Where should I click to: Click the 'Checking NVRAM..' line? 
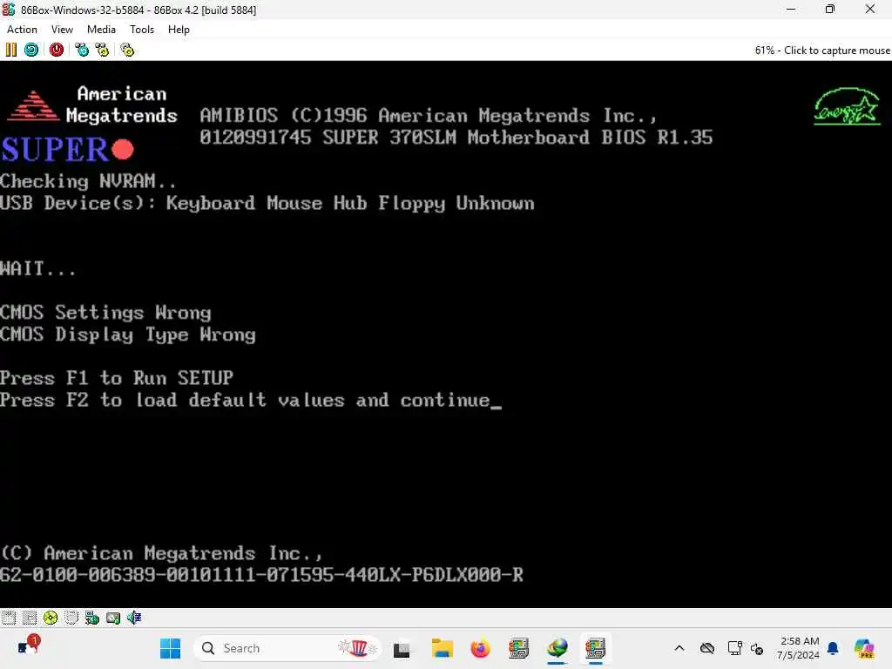(88, 181)
